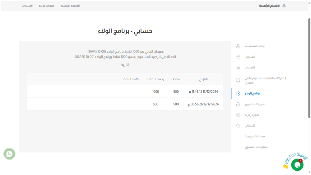The height and width of the screenshot is (175, 311).
Task: Click the bell stock notification icon
Action: point(238,80)
